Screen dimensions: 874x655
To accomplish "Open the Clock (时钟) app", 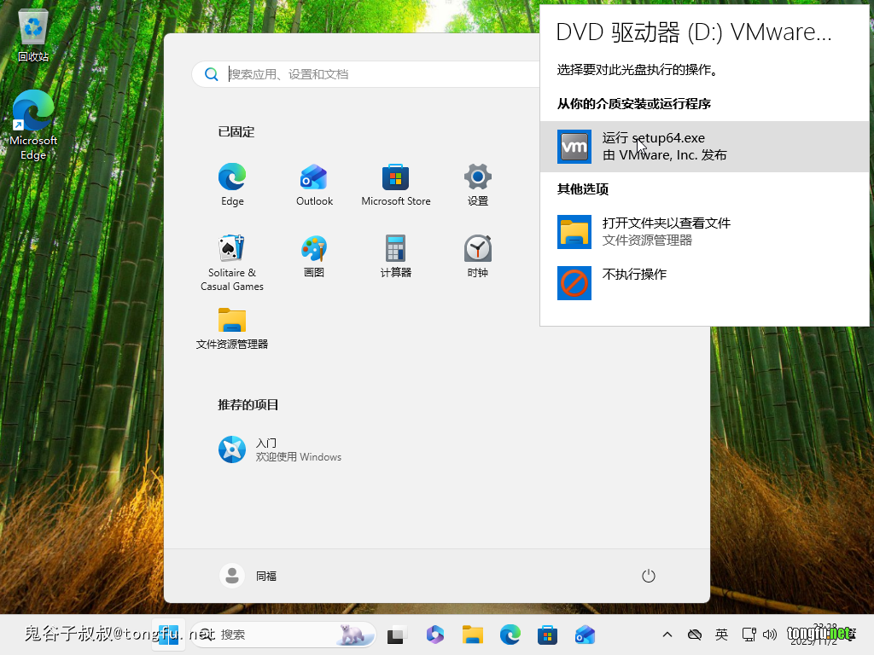I will (x=477, y=256).
